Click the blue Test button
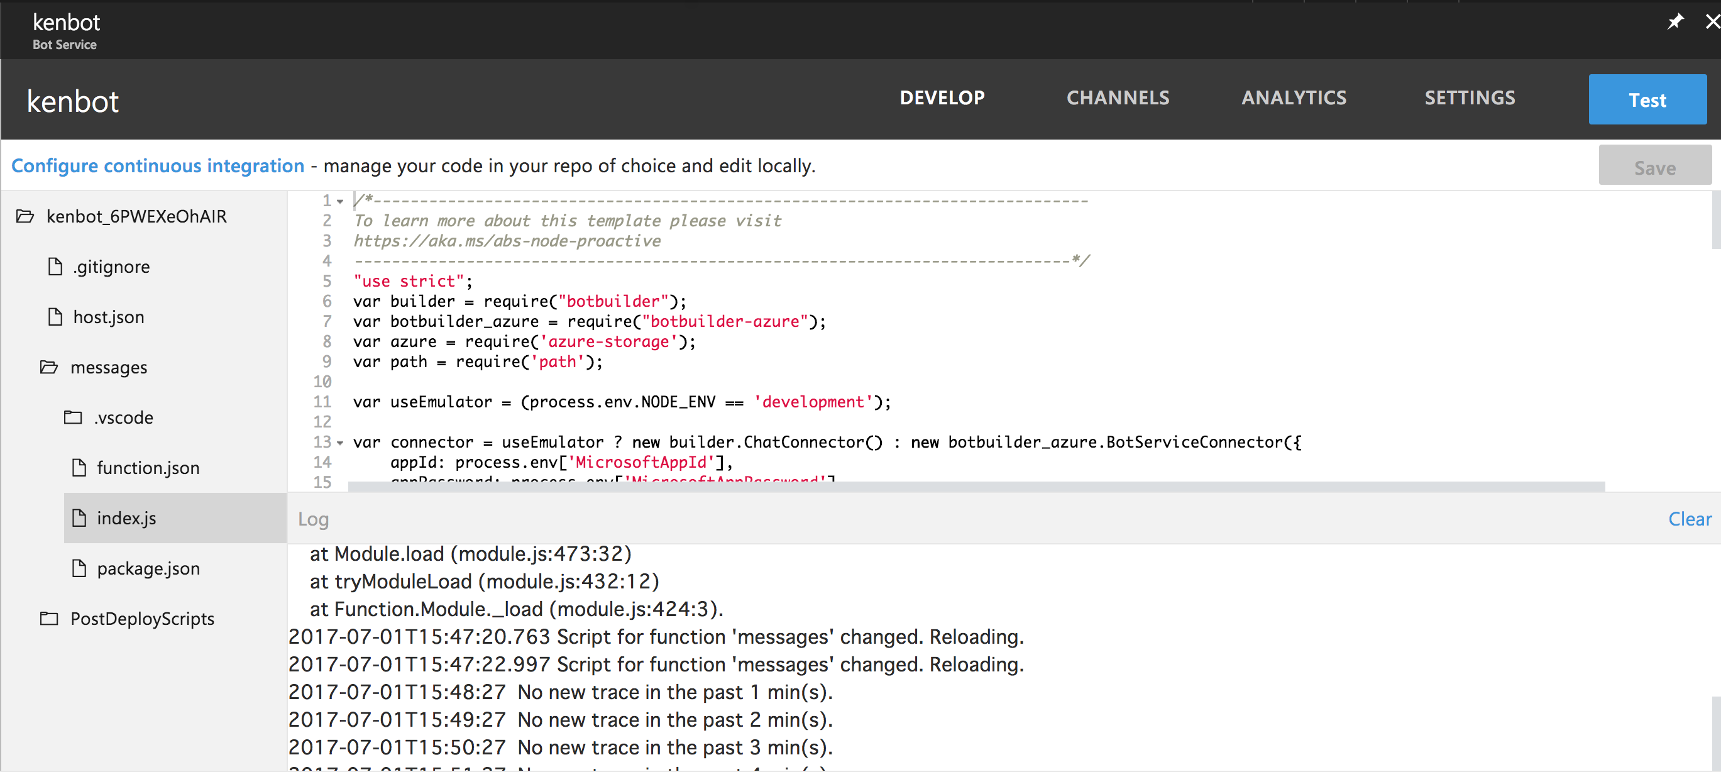This screenshot has width=1721, height=772. point(1647,99)
